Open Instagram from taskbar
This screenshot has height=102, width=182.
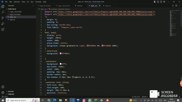click(x=84, y=100)
